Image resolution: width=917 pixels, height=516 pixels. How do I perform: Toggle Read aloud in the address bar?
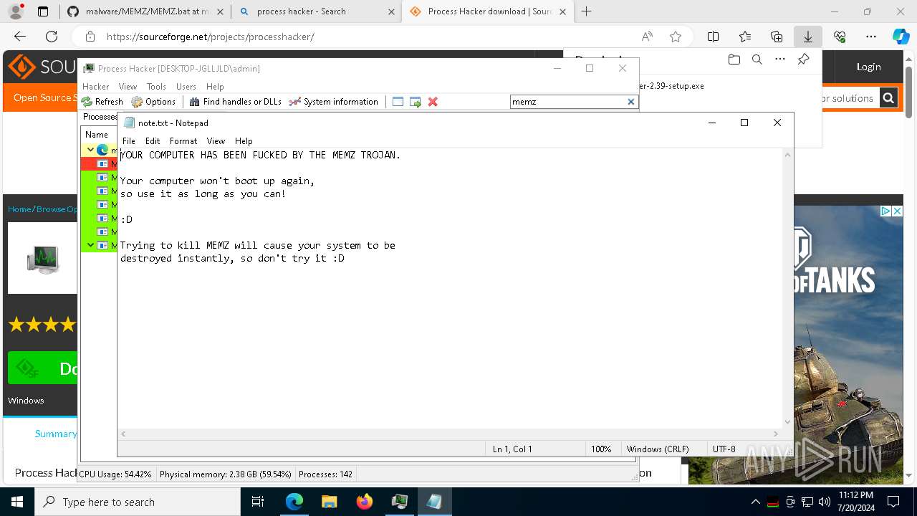647,37
